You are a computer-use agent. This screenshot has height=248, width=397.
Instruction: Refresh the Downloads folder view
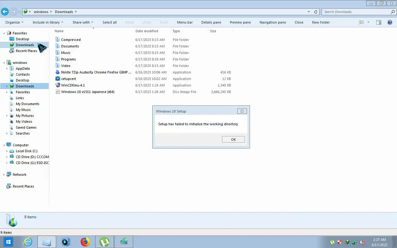pyautogui.click(x=316, y=12)
